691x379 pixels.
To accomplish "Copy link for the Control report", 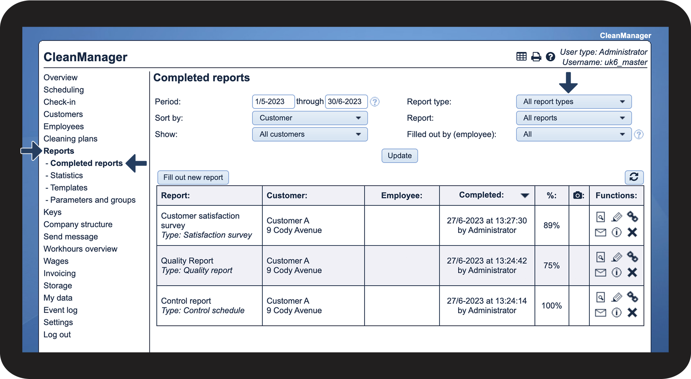I will [632, 297].
